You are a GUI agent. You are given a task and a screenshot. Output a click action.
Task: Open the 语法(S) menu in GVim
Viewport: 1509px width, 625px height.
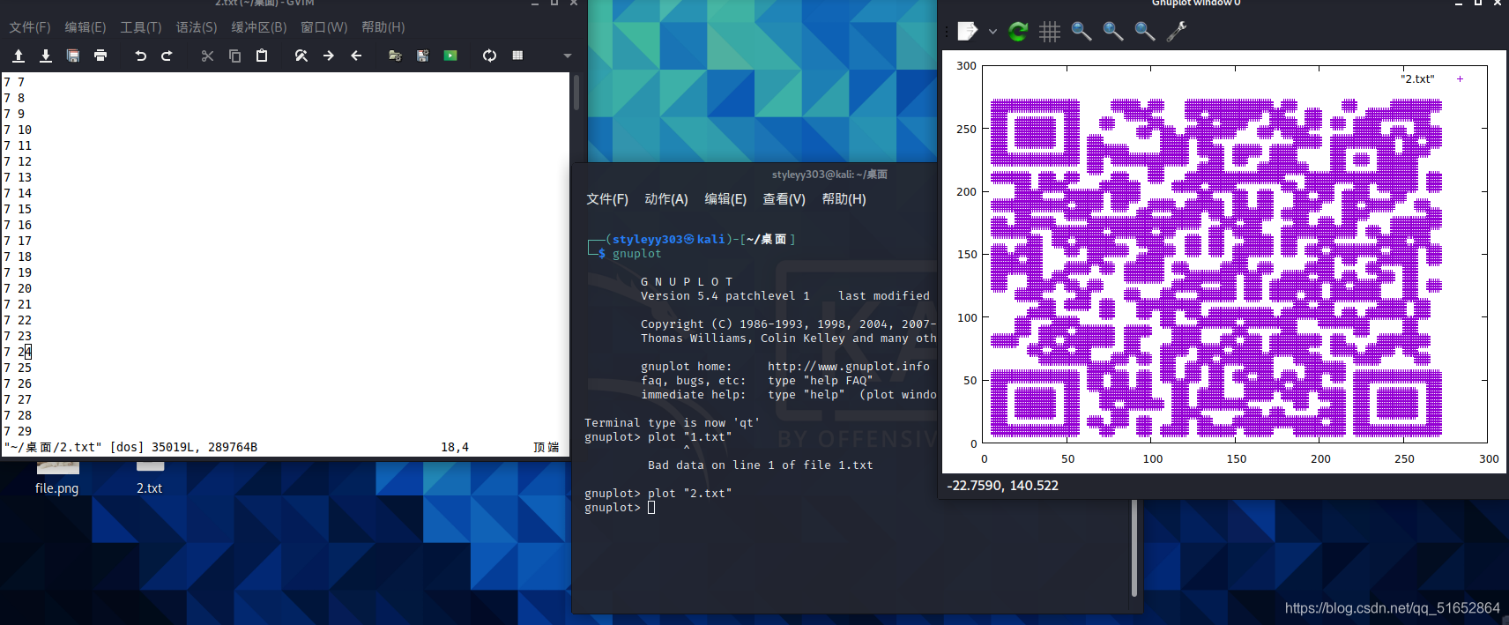coord(197,27)
